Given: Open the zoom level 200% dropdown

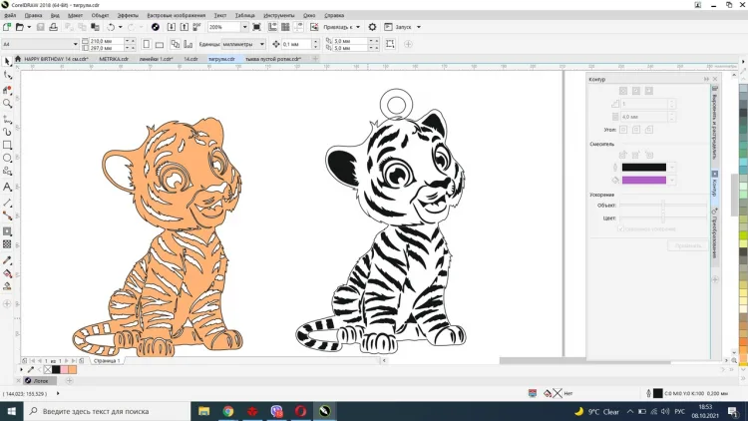Looking at the screenshot, I should tap(244, 27).
